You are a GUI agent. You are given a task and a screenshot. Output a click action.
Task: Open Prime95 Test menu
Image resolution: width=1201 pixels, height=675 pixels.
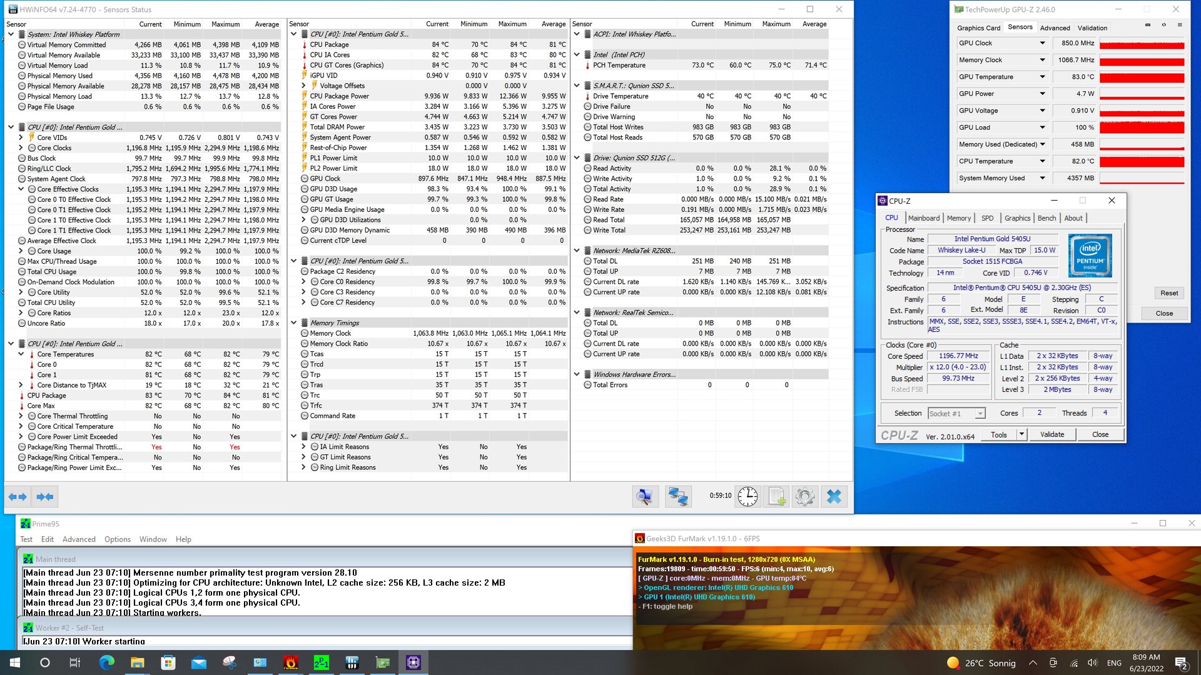click(26, 539)
